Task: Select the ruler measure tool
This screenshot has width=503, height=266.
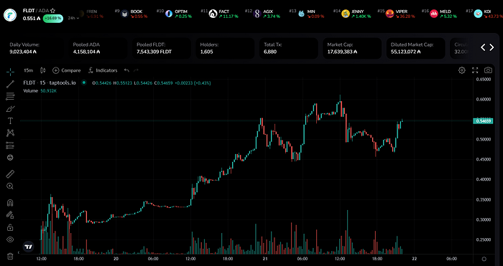Action: click(10, 174)
